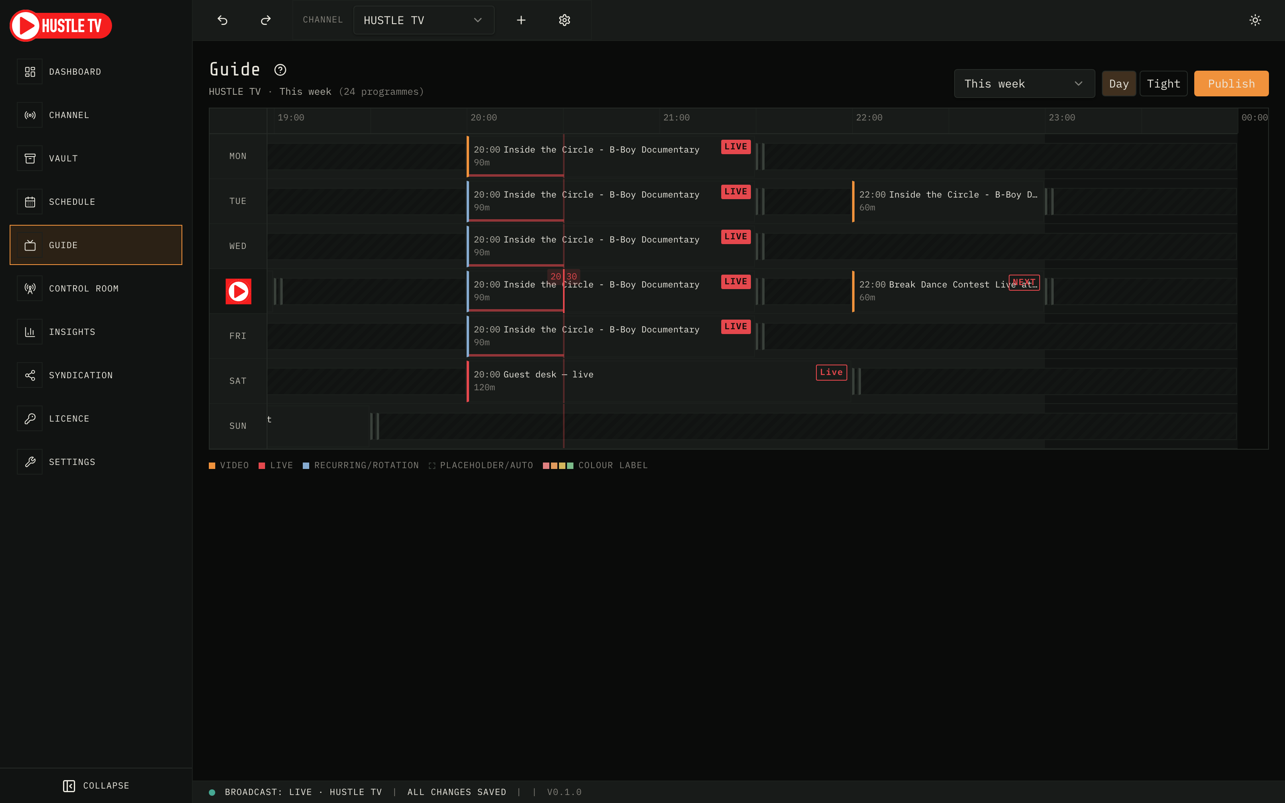1285x803 pixels.
Task: Open Saturday 20:00 Guest desk live programme
Action: pos(659,381)
